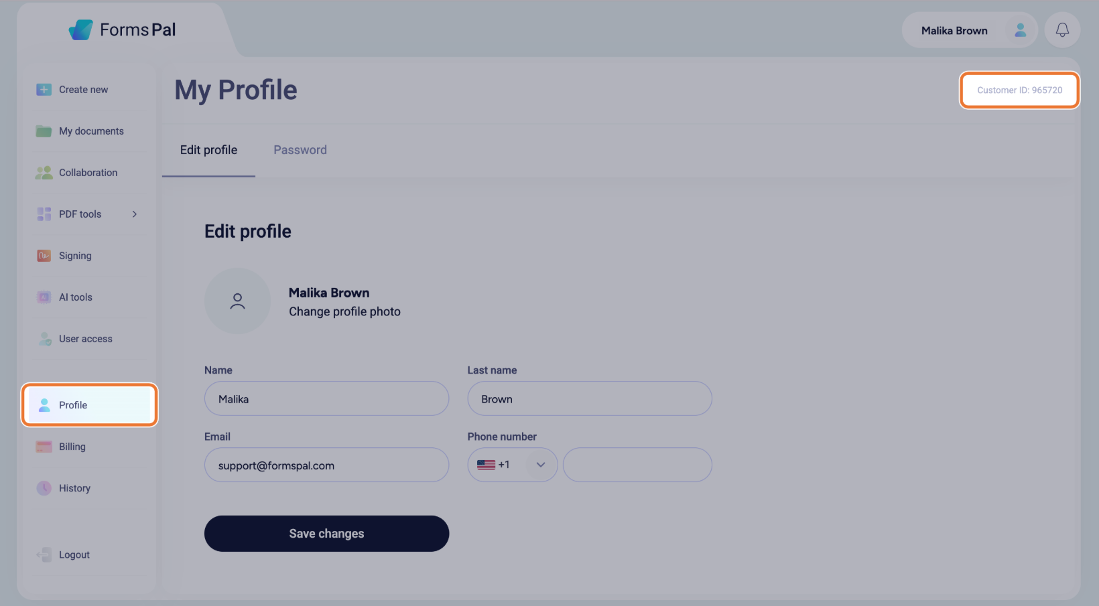Select the Collaboration people icon
This screenshot has width=1099, height=606.
click(x=44, y=173)
